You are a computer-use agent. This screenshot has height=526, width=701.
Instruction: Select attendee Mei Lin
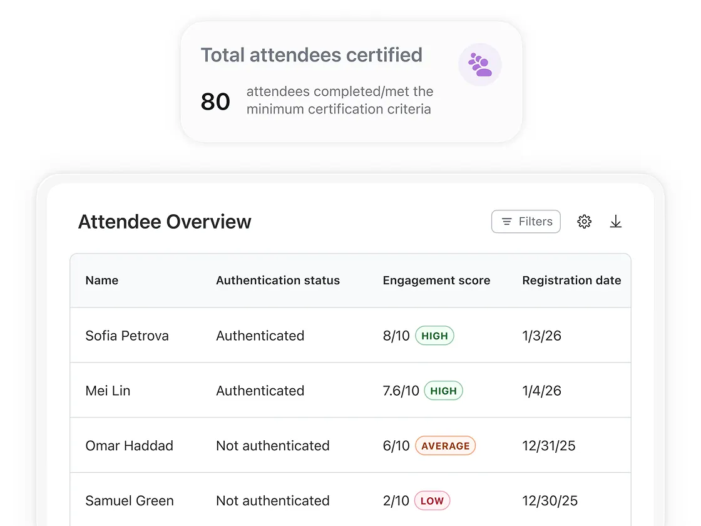[x=108, y=391]
